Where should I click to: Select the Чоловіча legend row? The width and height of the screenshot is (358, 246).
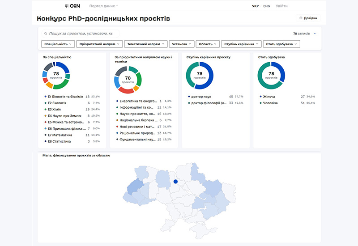click(287, 103)
